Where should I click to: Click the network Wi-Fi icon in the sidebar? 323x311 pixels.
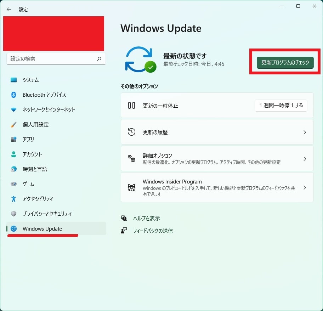(x=13, y=109)
